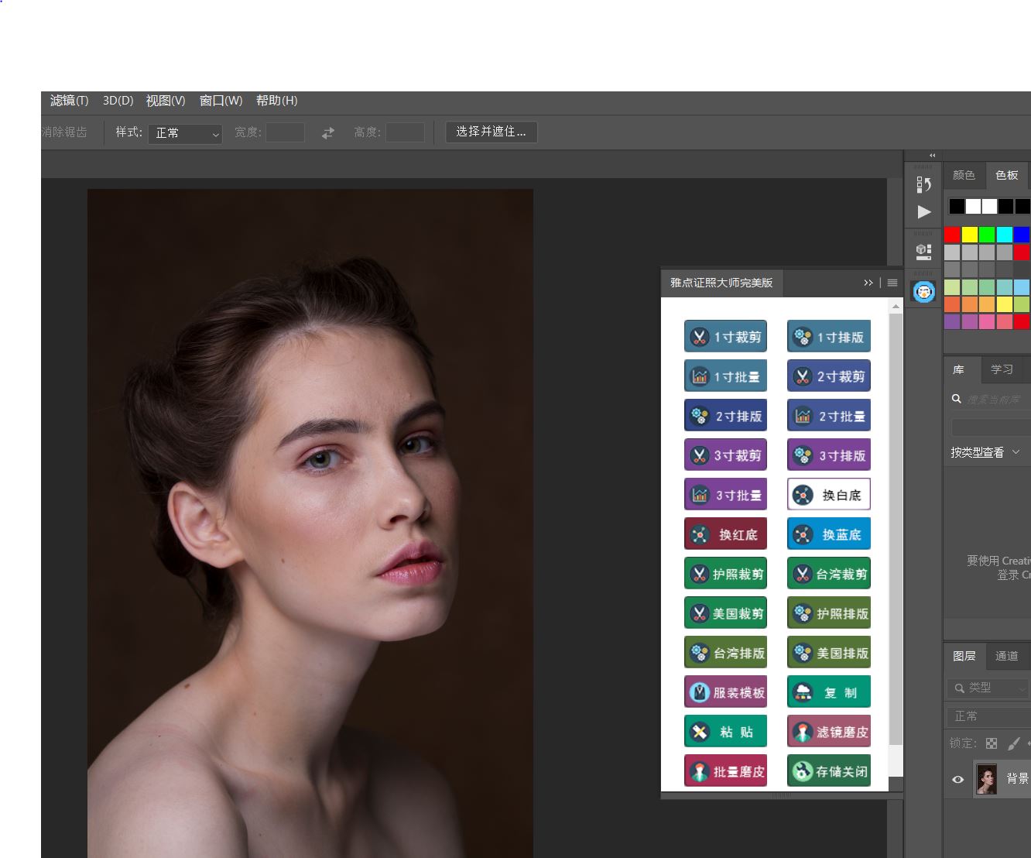Open the 视图 View menu

point(166,101)
